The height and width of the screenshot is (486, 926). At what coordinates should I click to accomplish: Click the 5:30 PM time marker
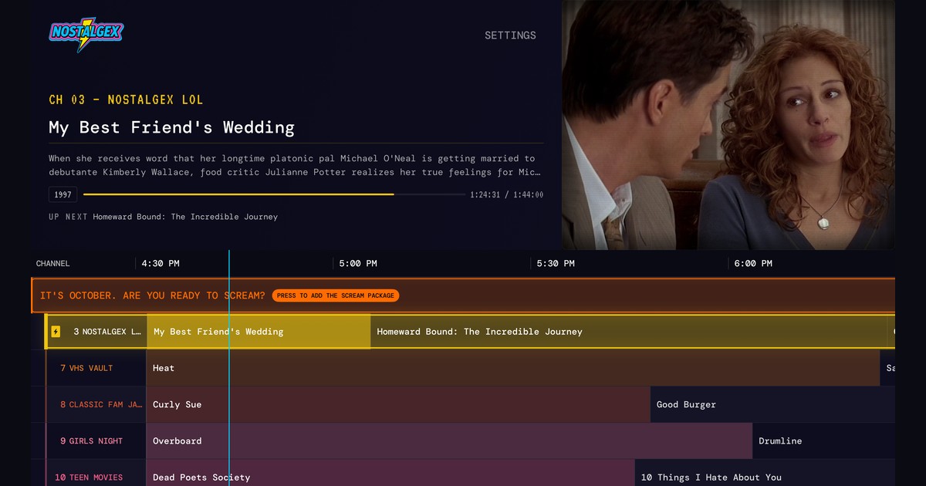click(x=556, y=264)
